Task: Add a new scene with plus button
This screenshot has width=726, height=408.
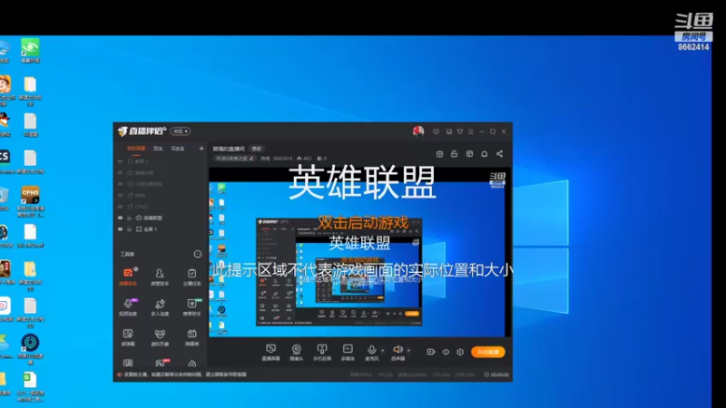Action: 201,149
